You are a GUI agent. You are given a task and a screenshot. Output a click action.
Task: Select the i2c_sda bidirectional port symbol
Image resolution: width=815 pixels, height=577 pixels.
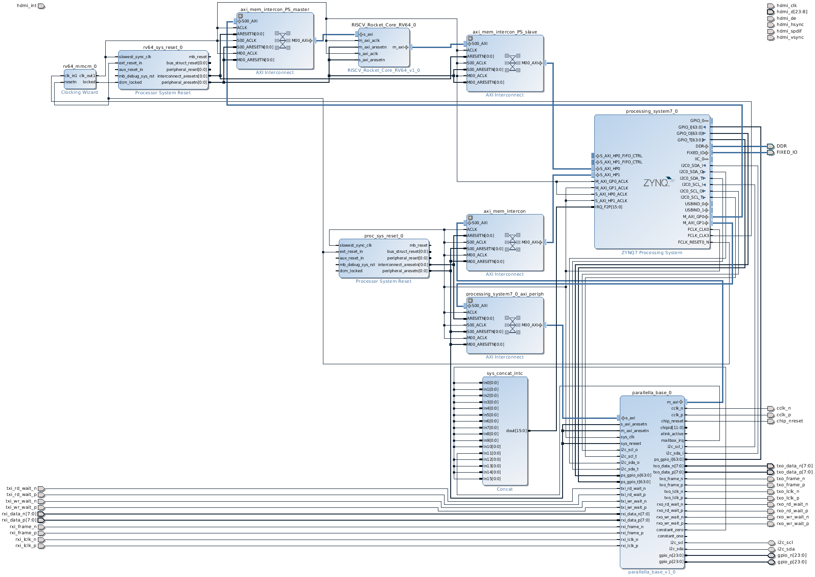(x=771, y=549)
